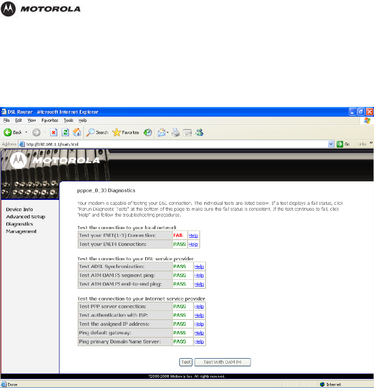The width and height of the screenshot is (374, 388).
Task: Click the Motorola logo in the page banner
Action: click(55, 160)
